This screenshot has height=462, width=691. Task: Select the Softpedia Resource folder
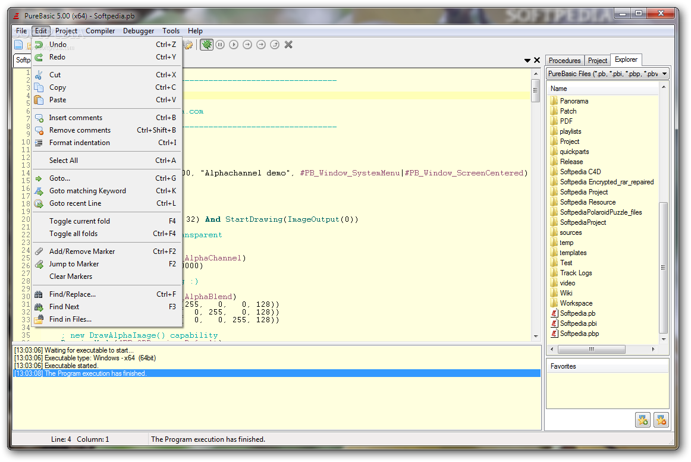click(x=588, y=202)
